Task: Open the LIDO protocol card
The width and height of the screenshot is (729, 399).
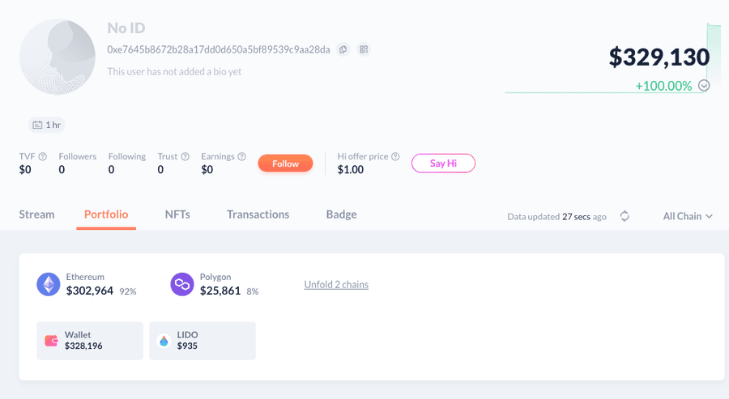Action: click(202, 341)
